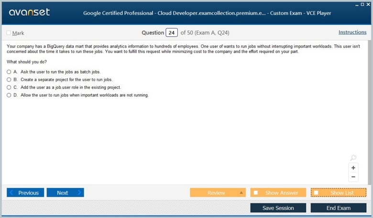Expand the Review dropdown arrow

click(x=241, y=193)
